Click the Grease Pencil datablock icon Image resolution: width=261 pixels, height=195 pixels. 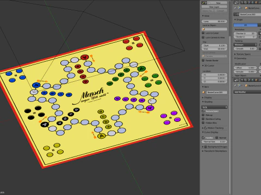tap(204, 3)
